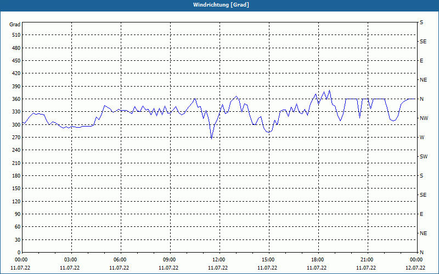Click the y-axis value 330

point(16,112)
